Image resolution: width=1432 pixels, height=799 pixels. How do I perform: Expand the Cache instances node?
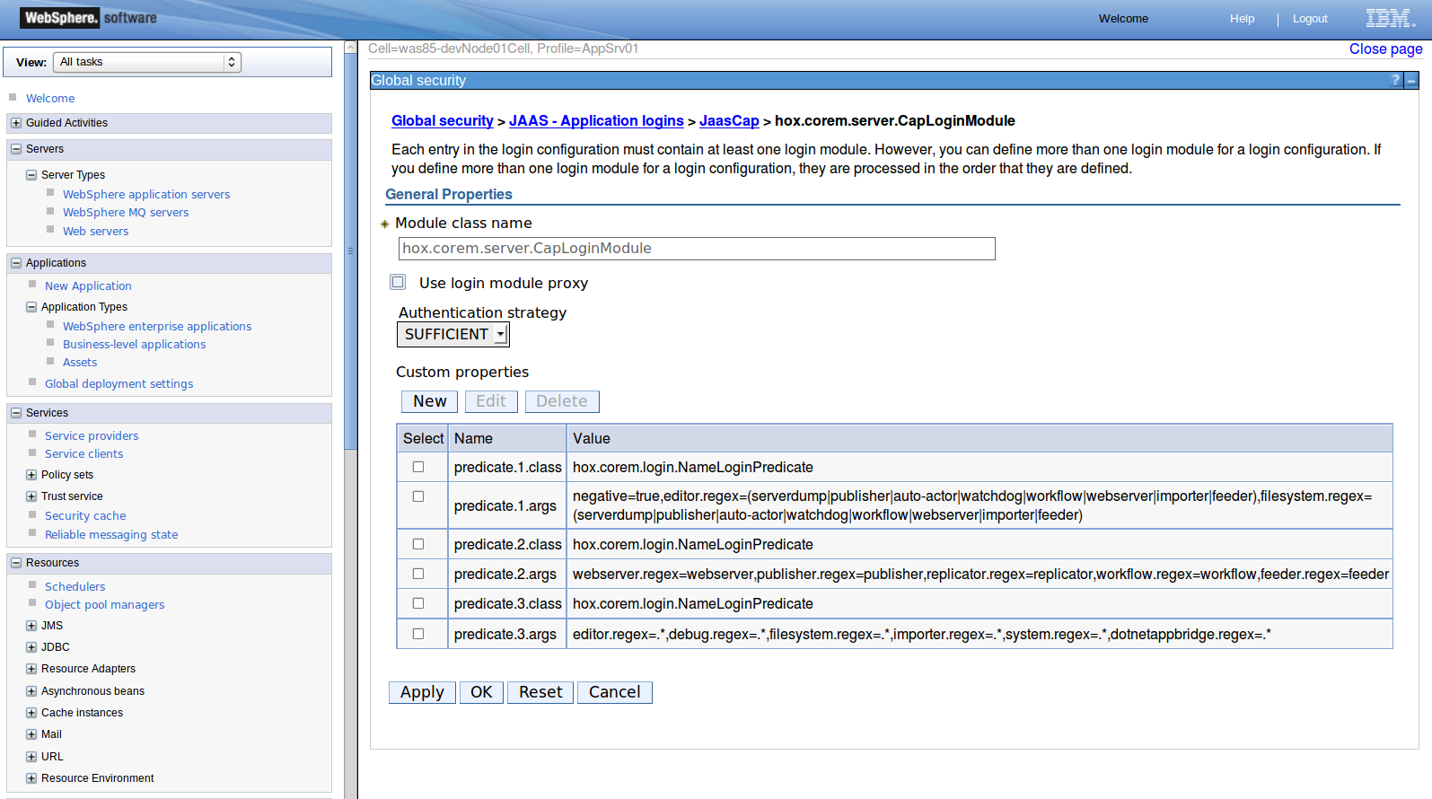point(31,713)
